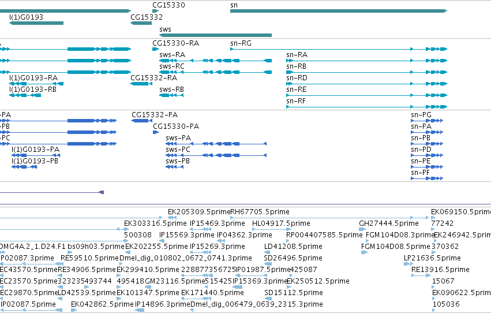Click the EK303316.5prime EST label
Image resolution: width=491 pixels, height=313 pixels.
tap(155, 223)
